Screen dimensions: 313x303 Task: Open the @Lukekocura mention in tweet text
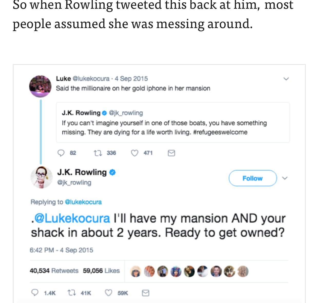pos(72,218)
